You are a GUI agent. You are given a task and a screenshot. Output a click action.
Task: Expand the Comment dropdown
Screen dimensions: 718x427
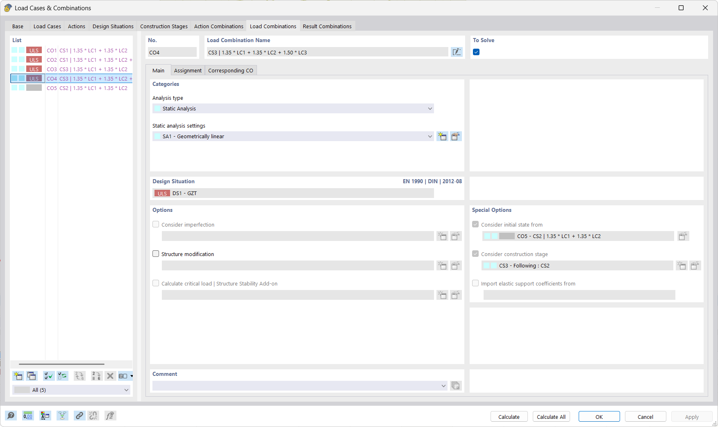[x=443, y=386]
